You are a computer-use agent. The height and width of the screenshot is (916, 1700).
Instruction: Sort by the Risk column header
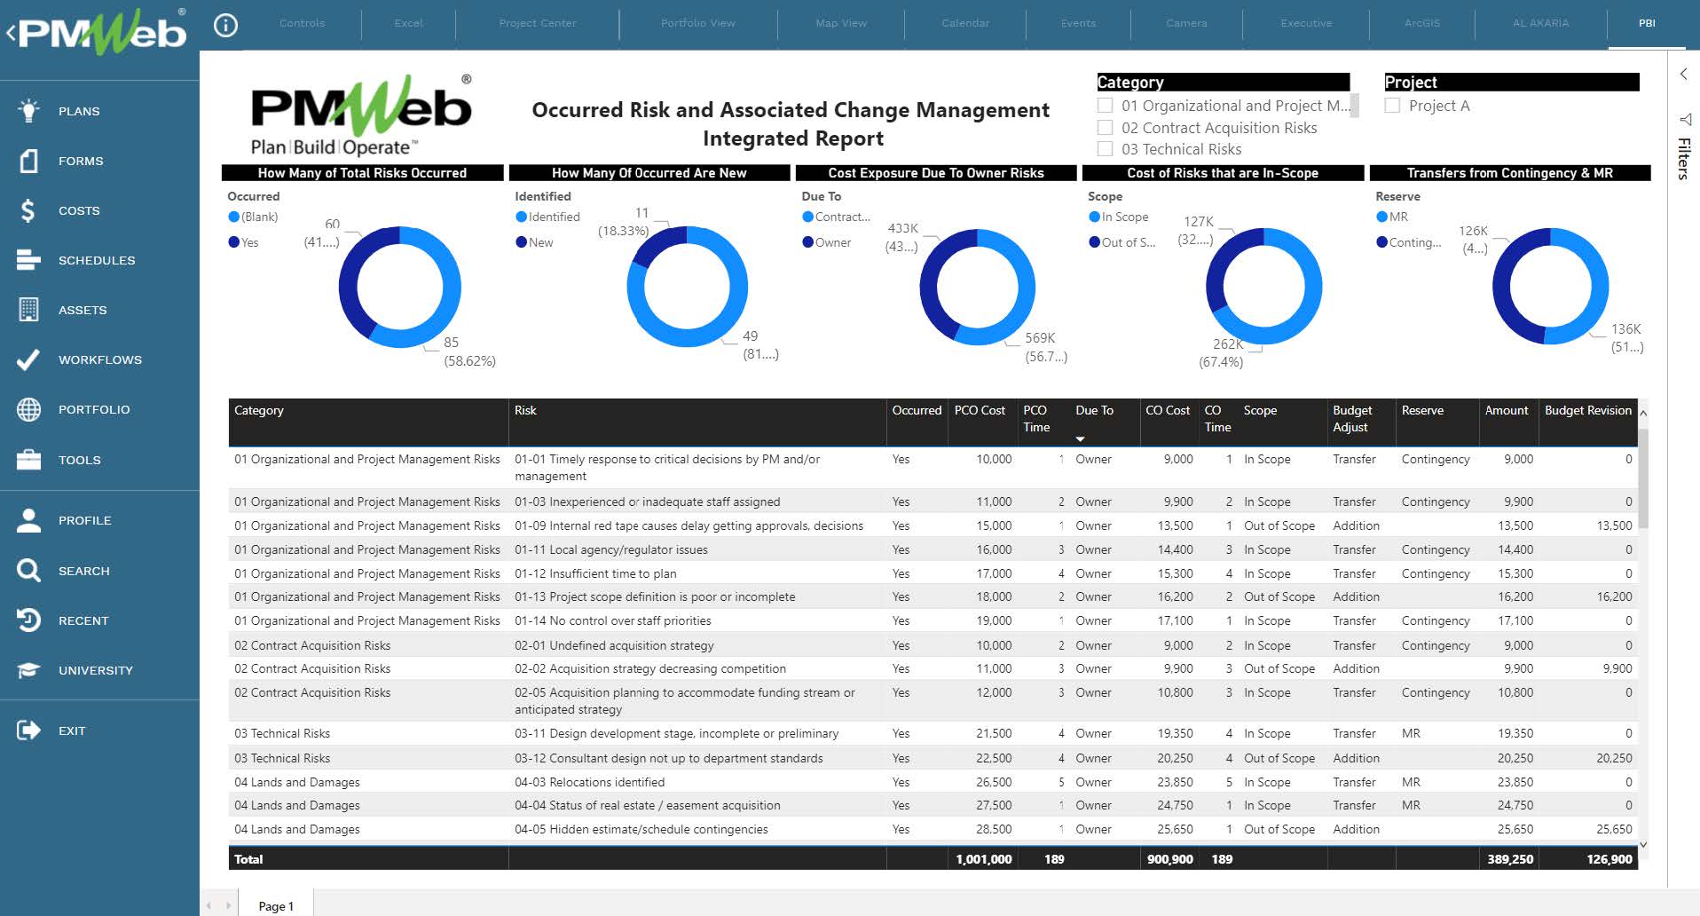click(x=525, y=410)
